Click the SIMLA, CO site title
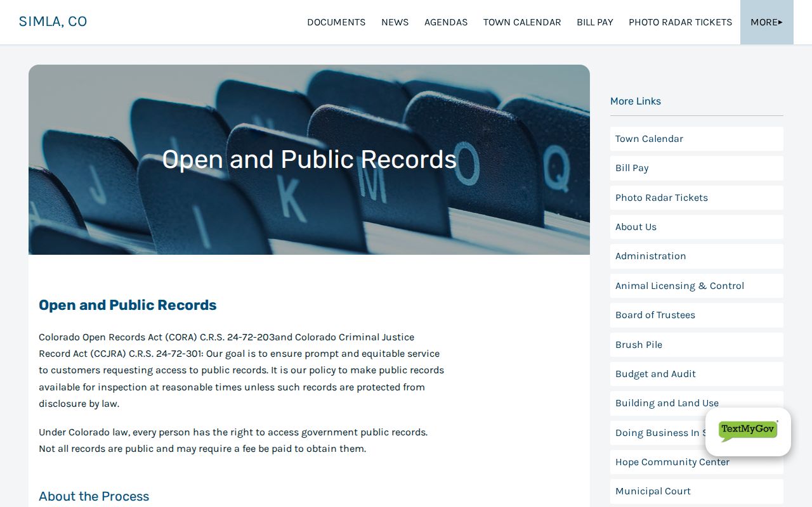812x507 pixels. click(x=53, y=22)
